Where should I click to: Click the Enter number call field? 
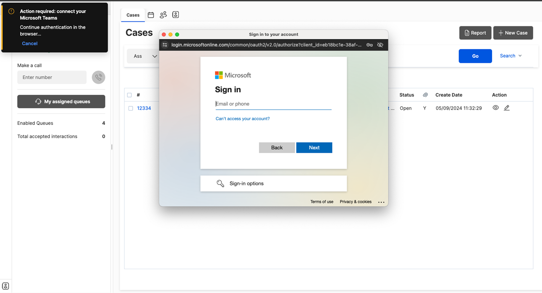tap(52, 77)
